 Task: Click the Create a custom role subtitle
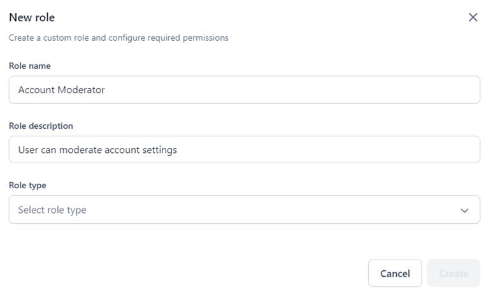(x=118, y=38)
